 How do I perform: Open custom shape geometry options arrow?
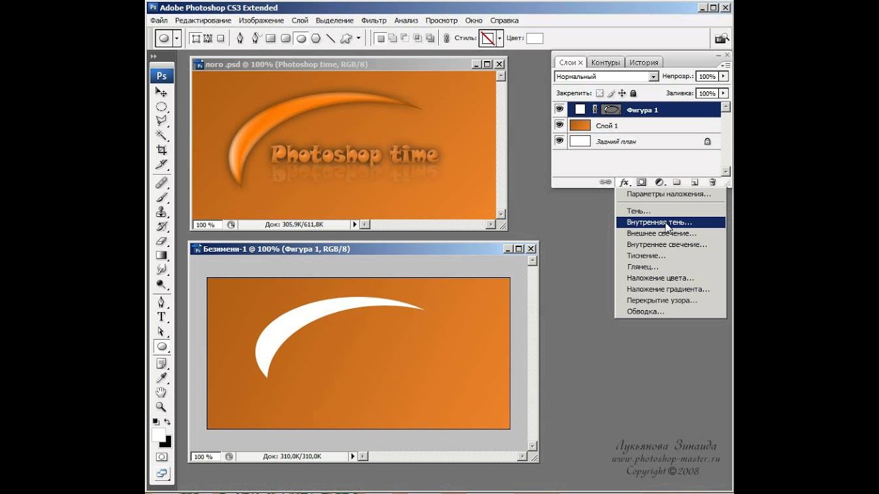[358, 38]
